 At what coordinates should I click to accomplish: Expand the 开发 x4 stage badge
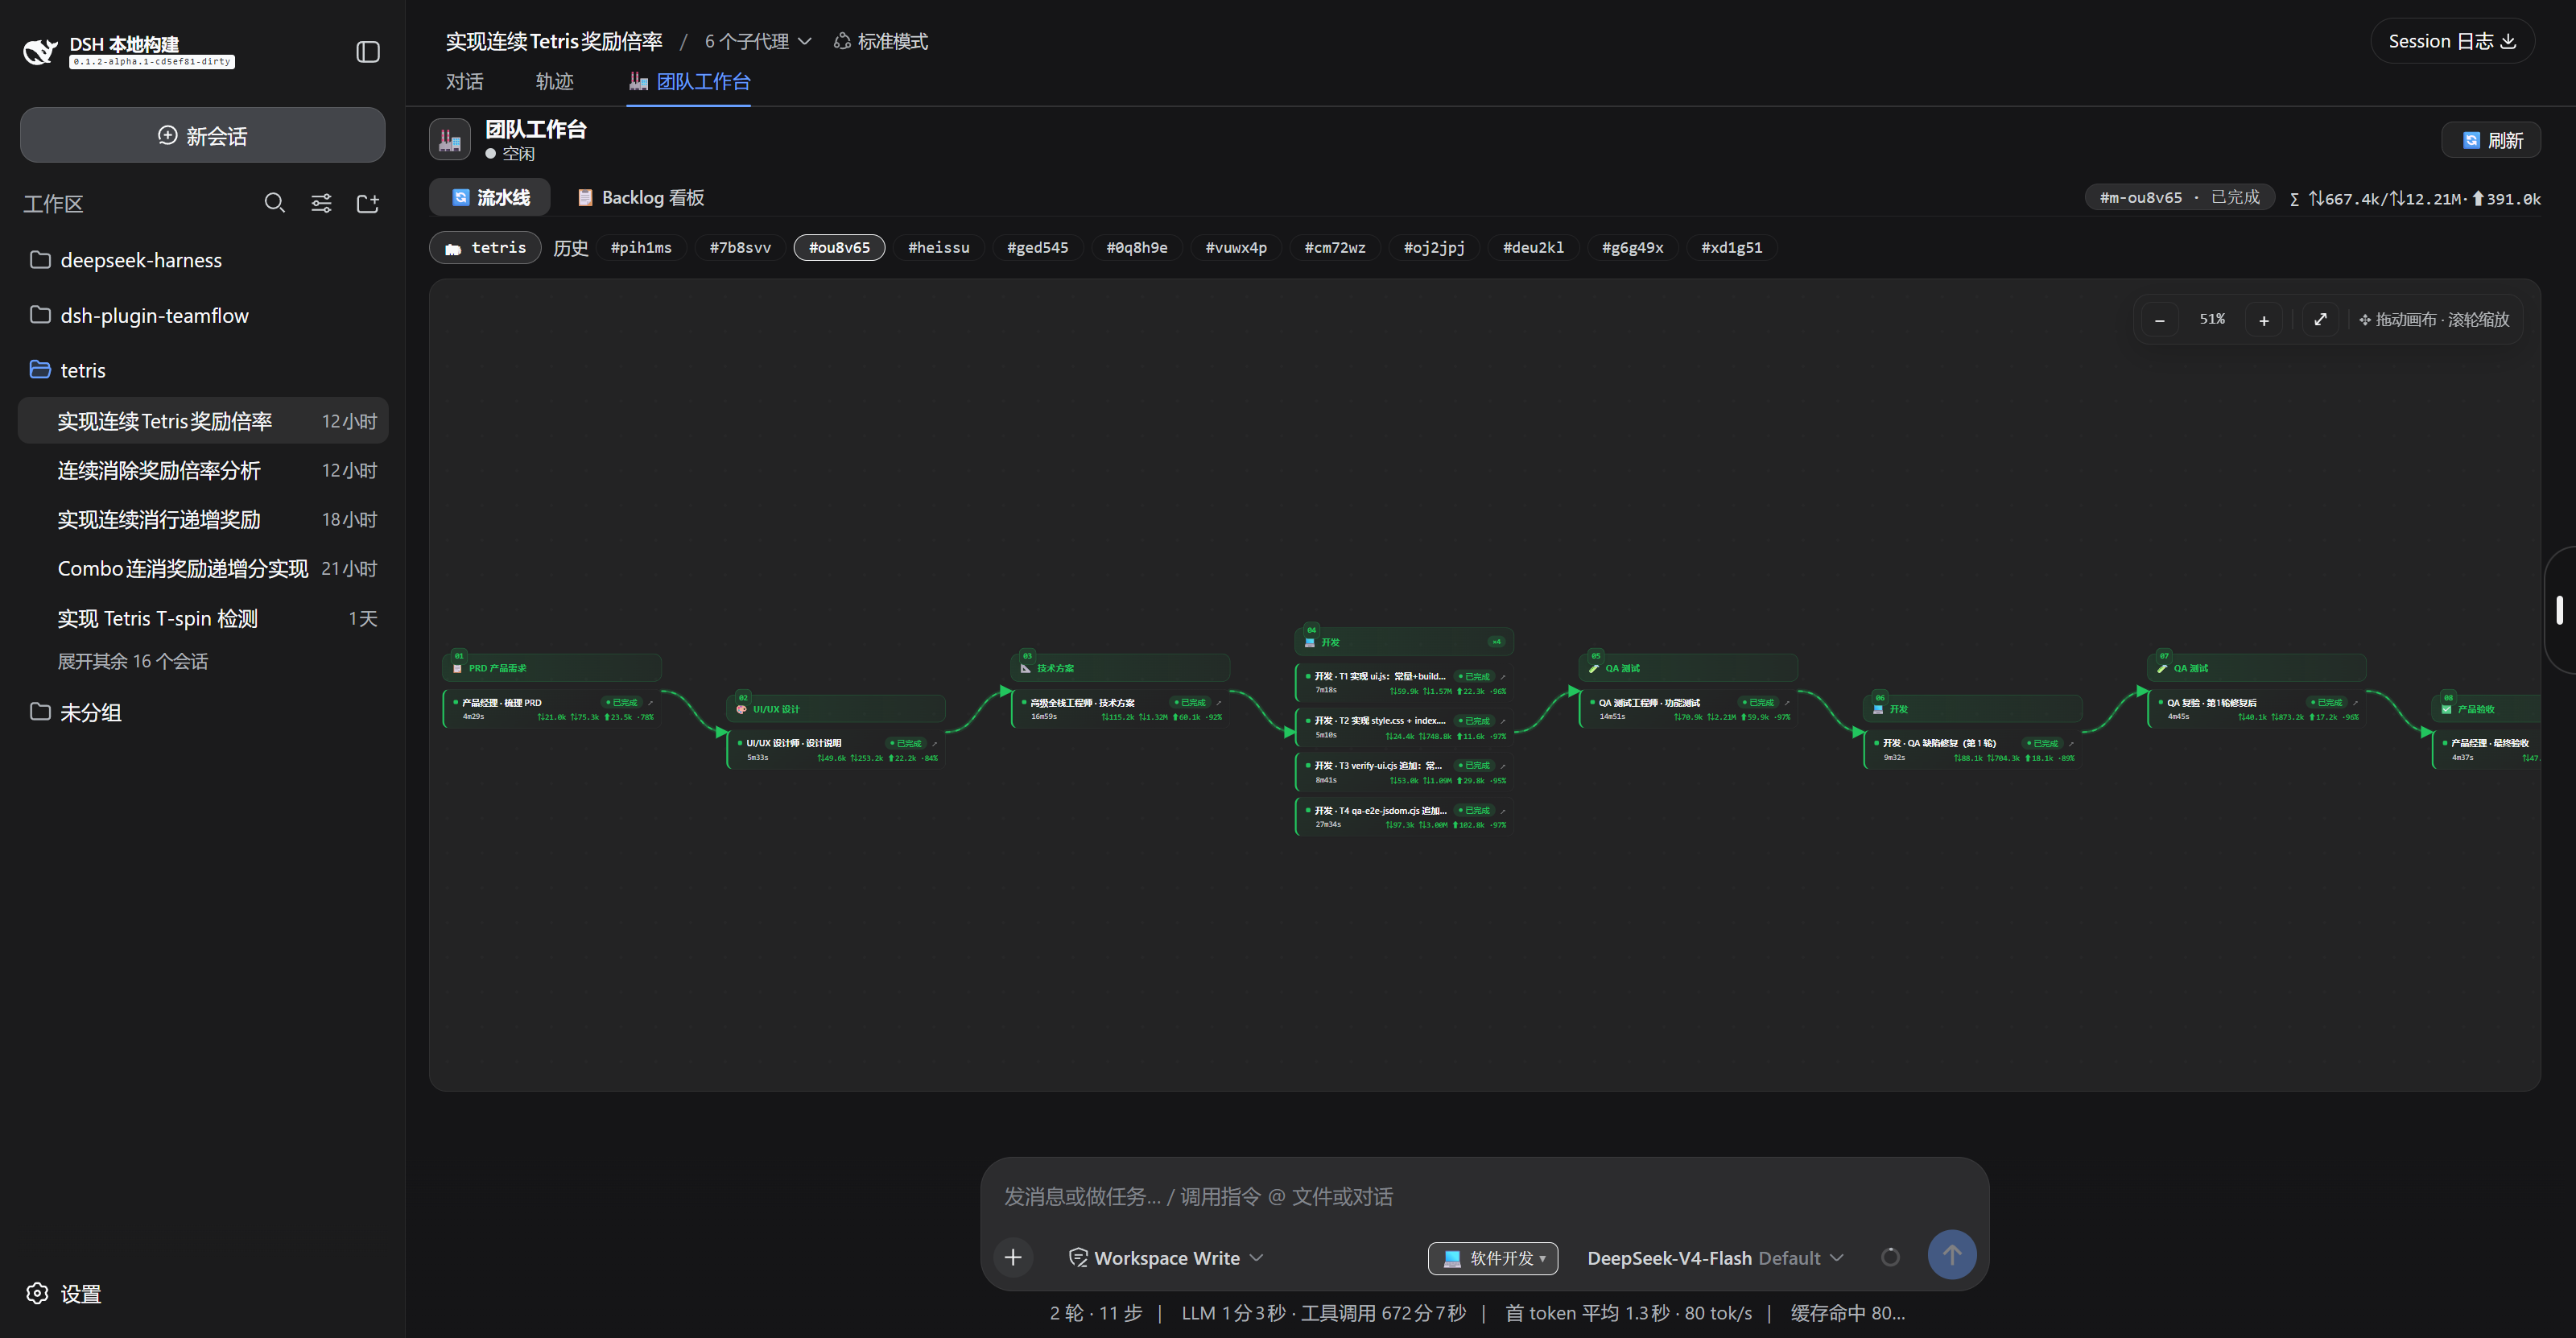[x=1496, y=642]
